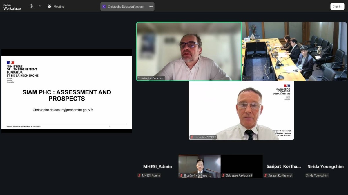Select the Thai-named participant video thumbnail
The image size is (348, 195).
[x=200, y=166]
